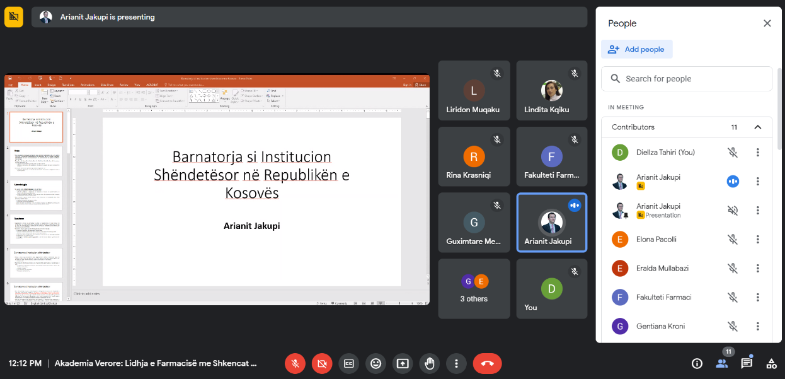Image resolution: width=785 pixels, height=379 pixels.
Task: Select the '3 others' participant tile
Action: click(x=474, y=289)
